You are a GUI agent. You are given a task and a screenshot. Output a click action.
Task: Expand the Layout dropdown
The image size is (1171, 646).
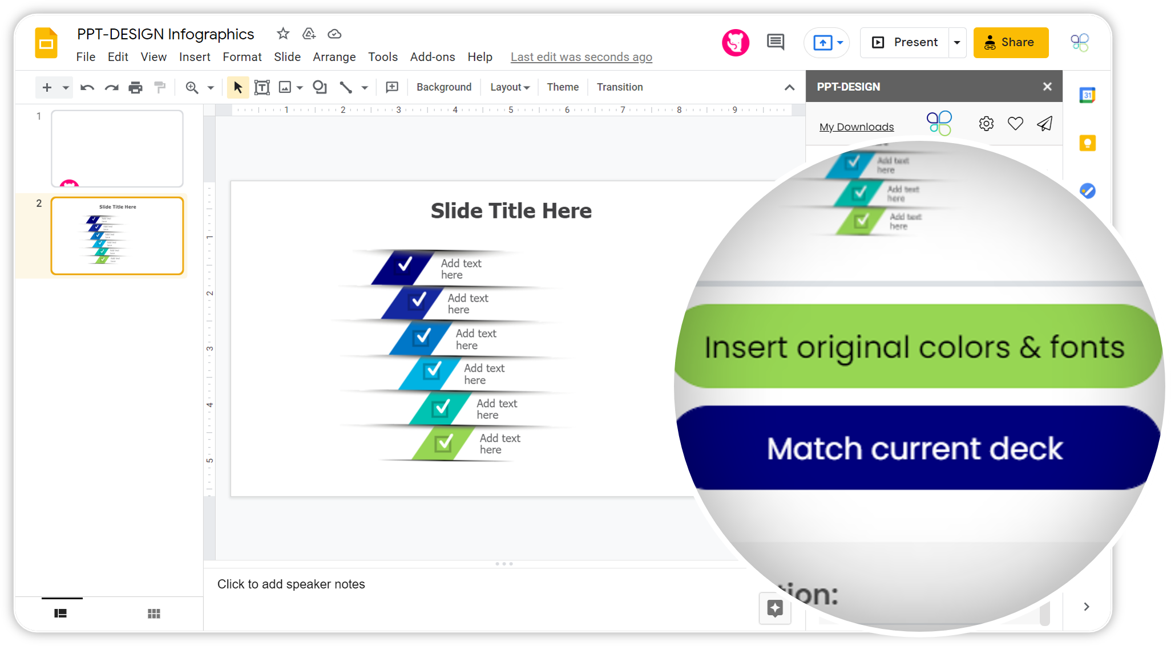[x=510, y=87]
